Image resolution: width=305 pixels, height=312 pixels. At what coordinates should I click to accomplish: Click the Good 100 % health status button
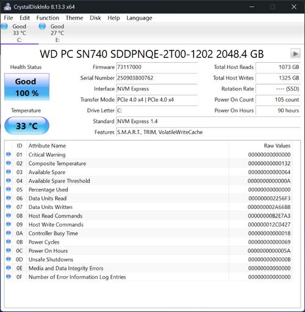[27, 87]
